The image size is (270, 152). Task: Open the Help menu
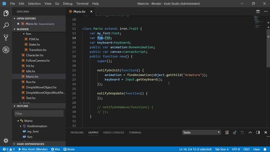95,3
